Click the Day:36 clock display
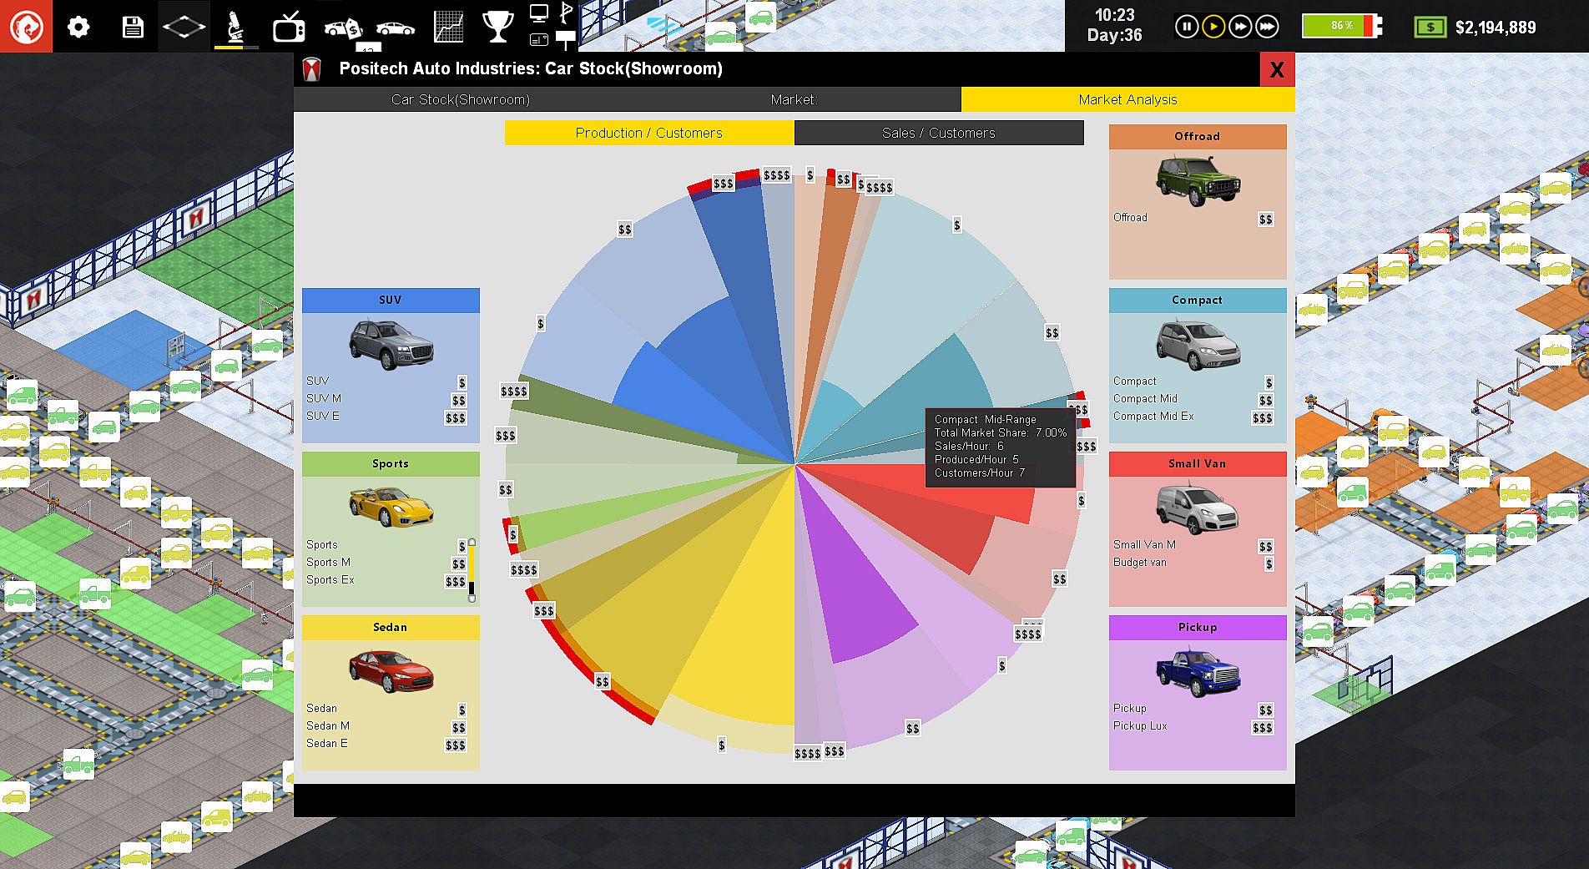Screen dimensions: 1589x869 [1114, 35]
